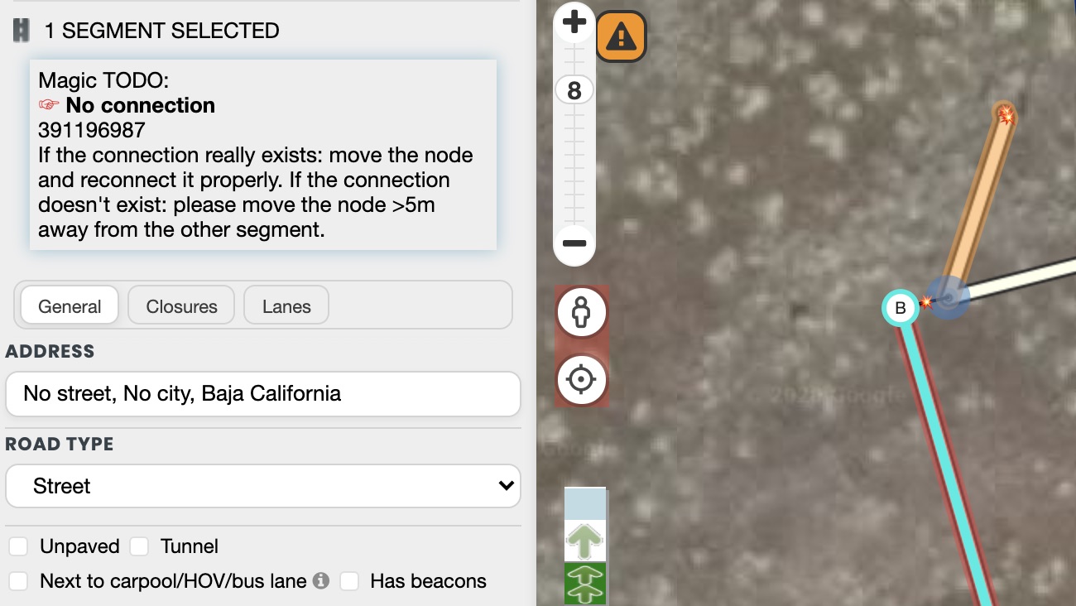Open the Lanes tab
Viewport: 1076px width, 606px height.
tap(286, 306)
